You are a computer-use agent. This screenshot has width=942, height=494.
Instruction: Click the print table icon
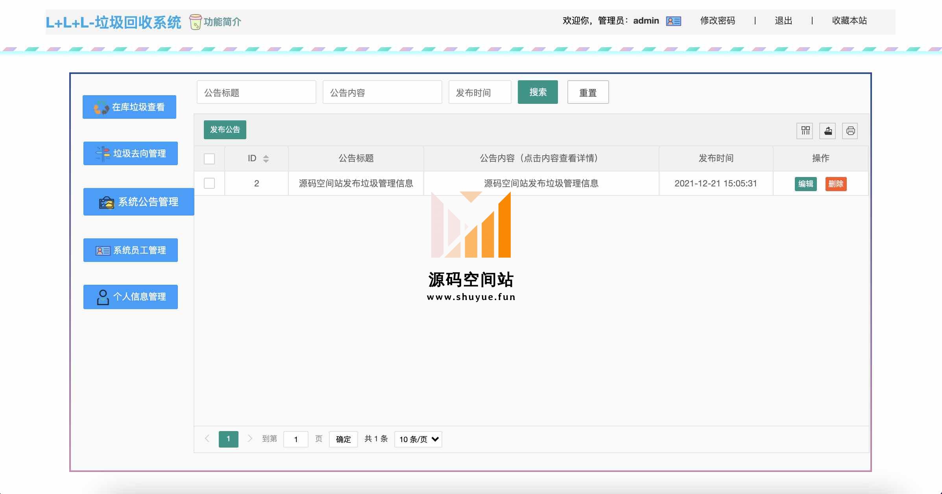point(850,131)
